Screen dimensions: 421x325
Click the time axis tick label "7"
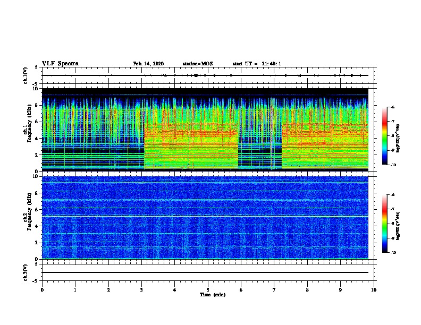pos(274,290)
